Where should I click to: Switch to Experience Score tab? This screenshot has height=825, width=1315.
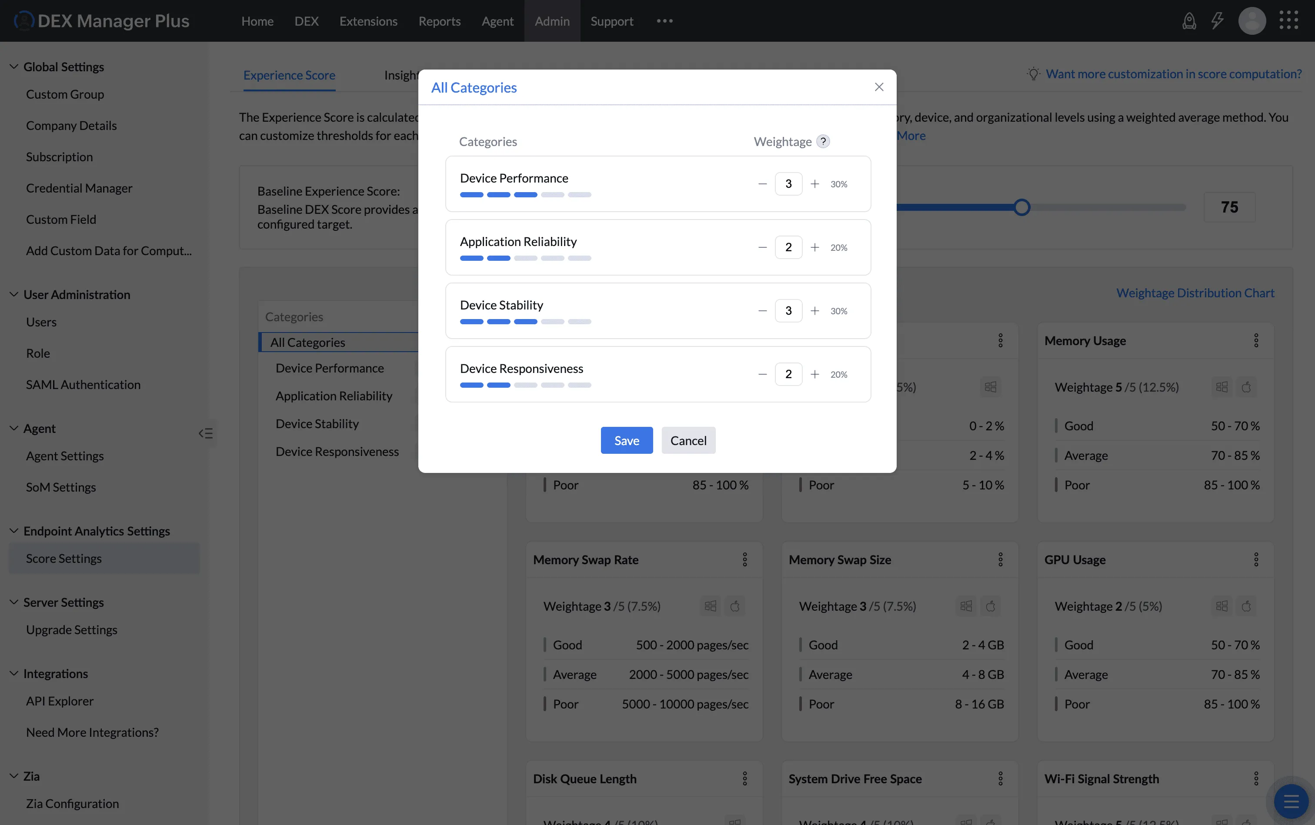289,75
